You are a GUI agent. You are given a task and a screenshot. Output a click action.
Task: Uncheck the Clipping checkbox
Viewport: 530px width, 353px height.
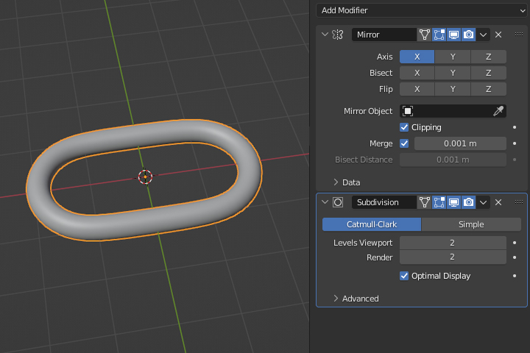(x=404, y=127)
